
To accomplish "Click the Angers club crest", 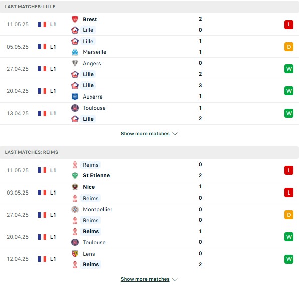I will tap(75, 63).
